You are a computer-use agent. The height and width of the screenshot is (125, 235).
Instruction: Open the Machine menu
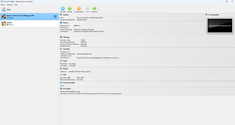pos(10,5)
